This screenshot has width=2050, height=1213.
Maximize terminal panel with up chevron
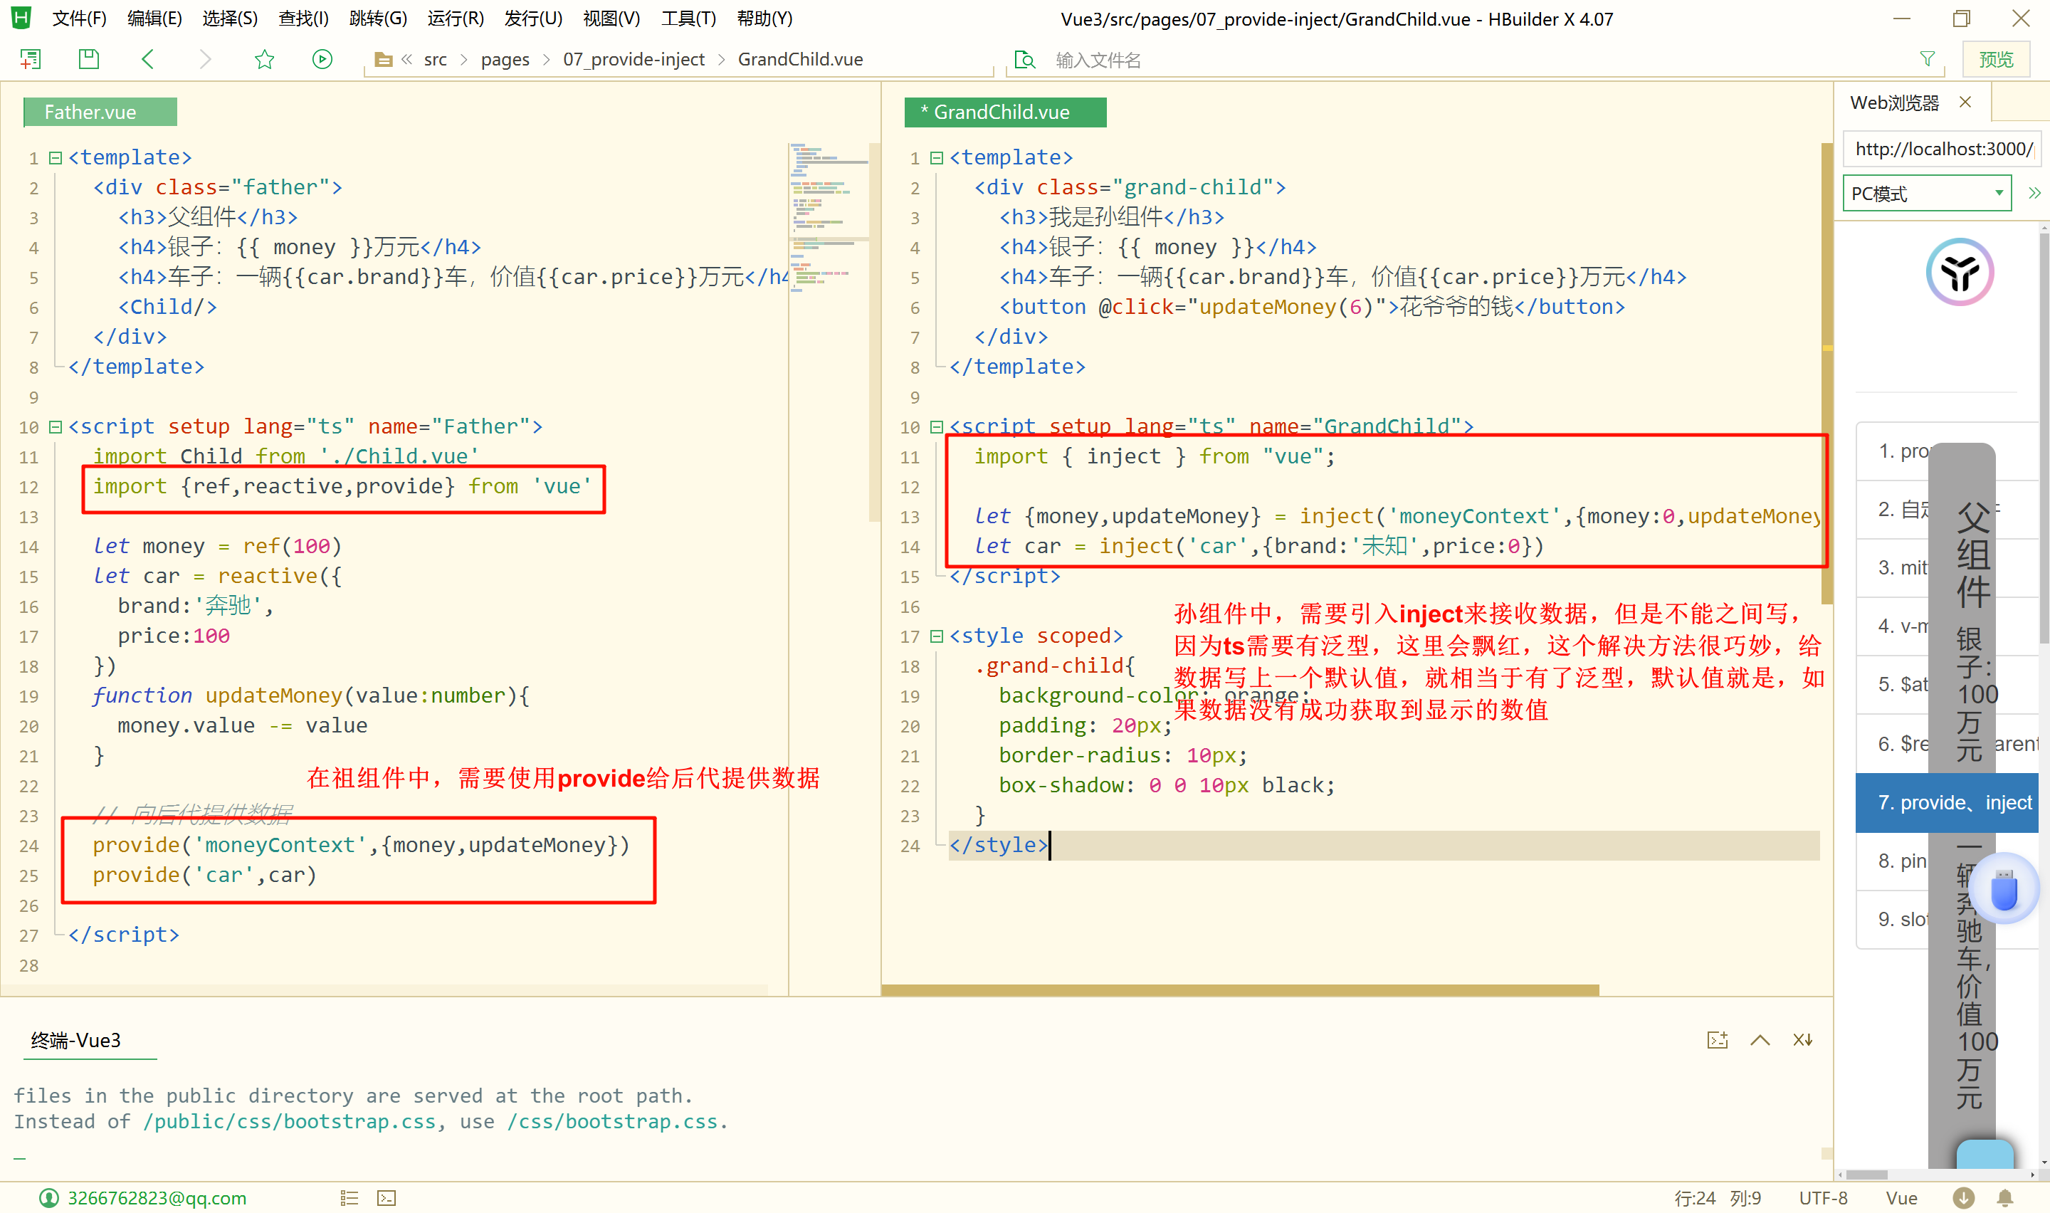(1760, 1040)
